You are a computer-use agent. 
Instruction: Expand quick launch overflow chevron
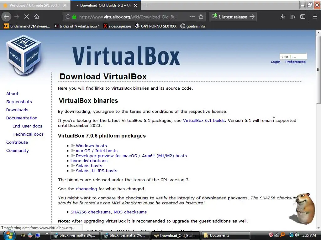(46, 234)
